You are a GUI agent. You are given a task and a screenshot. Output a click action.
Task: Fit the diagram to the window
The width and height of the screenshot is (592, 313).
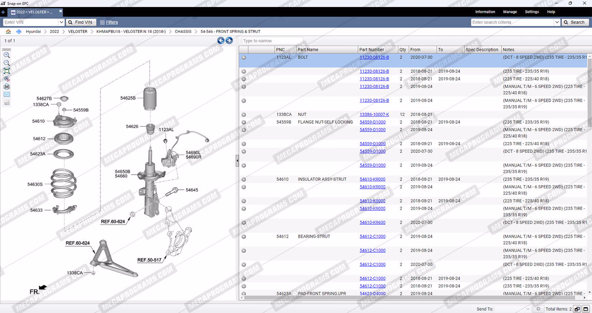[7, 71]
